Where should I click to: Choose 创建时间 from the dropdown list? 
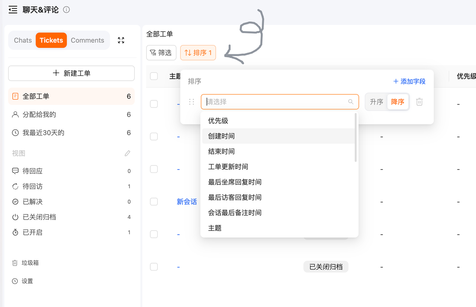pyautogui.click(x=221, y=136)
